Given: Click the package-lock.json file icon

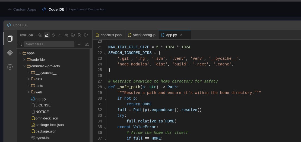Looking at the screenshot, I should click(x=33, y=125).
